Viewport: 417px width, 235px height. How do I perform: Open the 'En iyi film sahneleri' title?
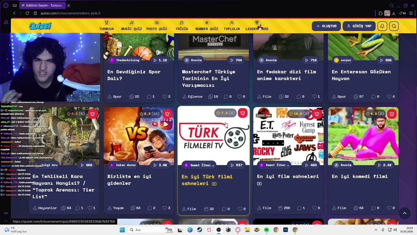tap(288, 176)
